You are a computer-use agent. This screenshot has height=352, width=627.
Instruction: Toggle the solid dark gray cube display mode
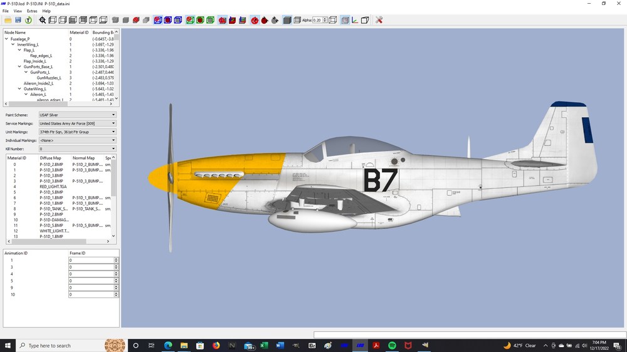click(287, 20)
